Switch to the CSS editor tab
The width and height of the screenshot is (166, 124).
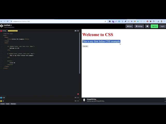(3, 98)
